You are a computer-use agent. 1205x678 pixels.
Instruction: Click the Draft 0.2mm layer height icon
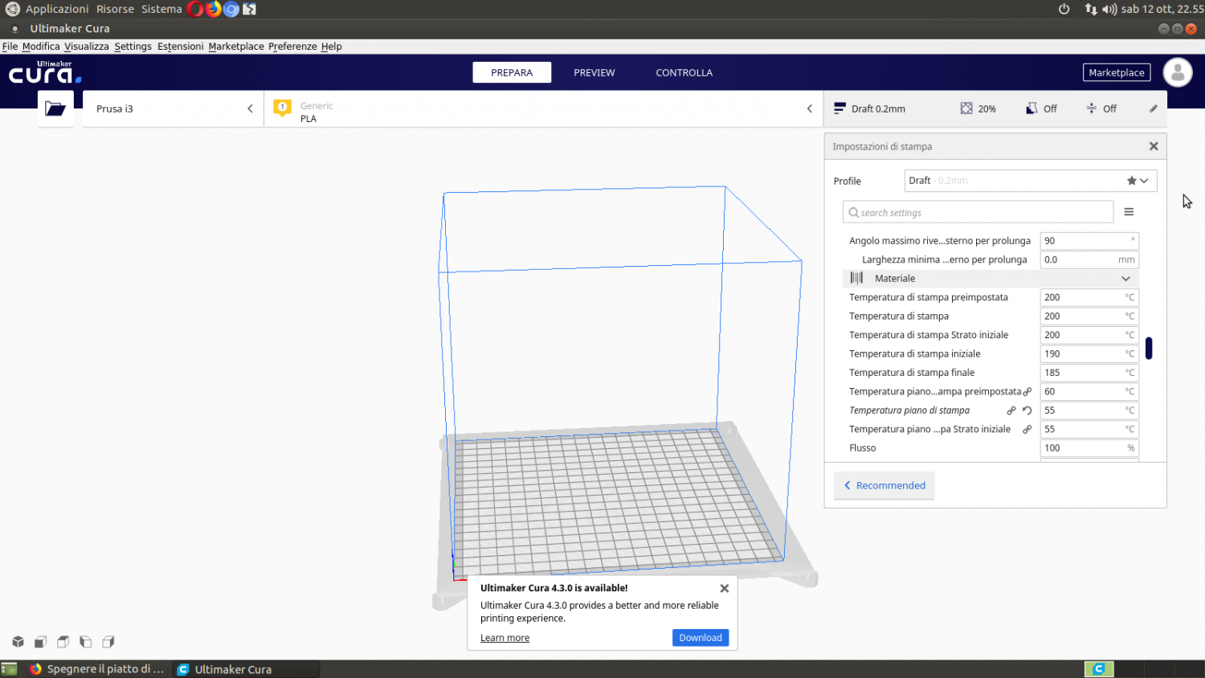coord(839,108)
